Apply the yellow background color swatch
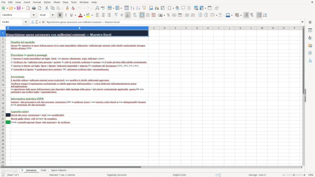315x177 pixels. click(88, 15)
